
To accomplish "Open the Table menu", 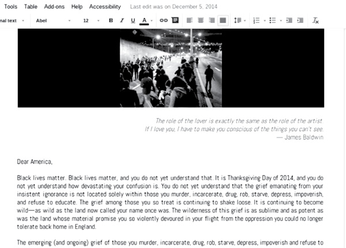I will [31, 6].
